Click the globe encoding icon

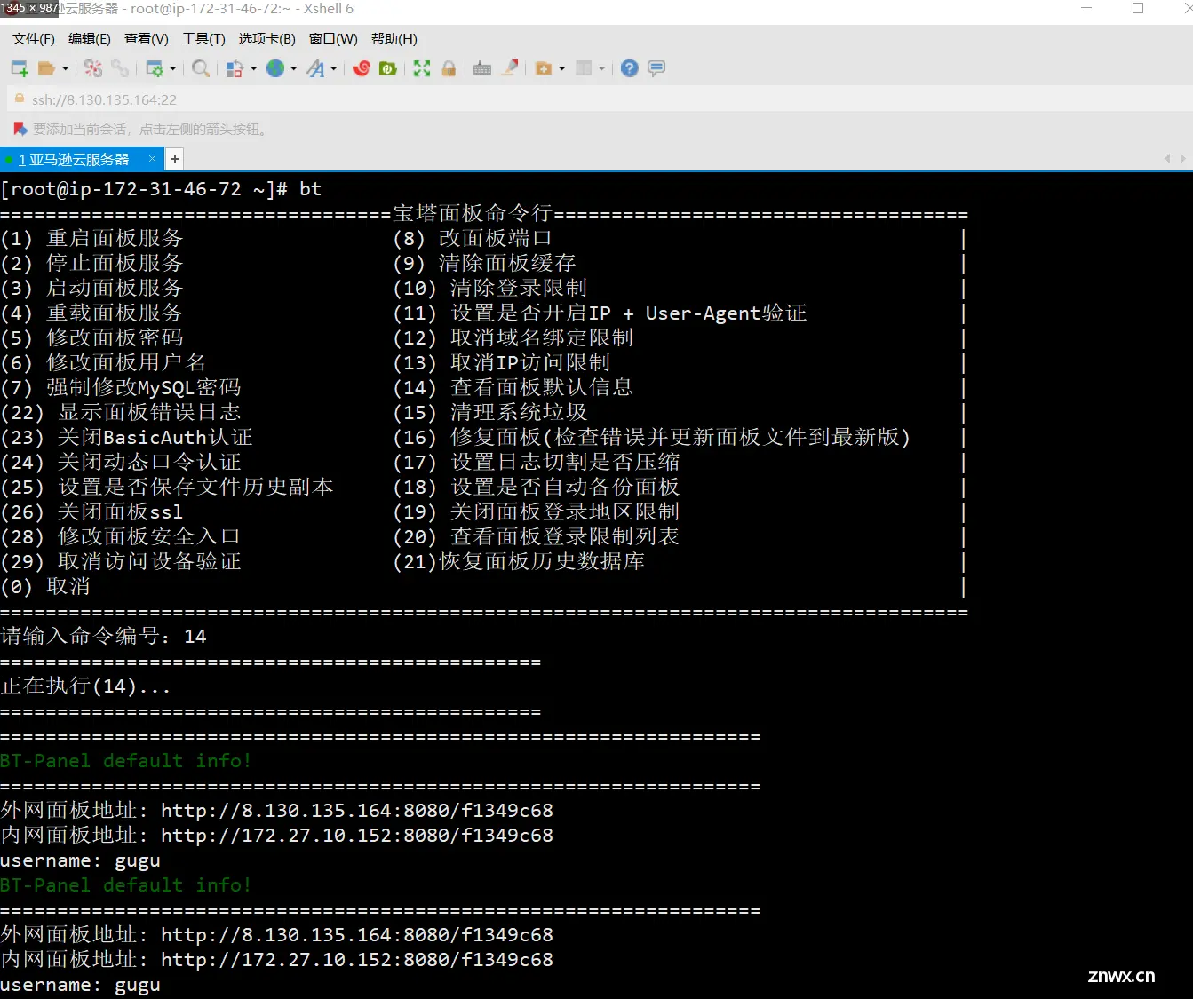[x=275, y=68]
